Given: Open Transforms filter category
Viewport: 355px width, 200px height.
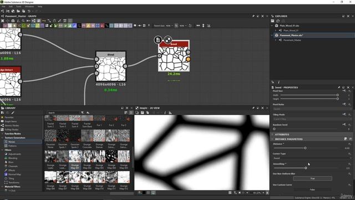Looking at the screenshot, I should pyautogui.click(x=14, y=183).
